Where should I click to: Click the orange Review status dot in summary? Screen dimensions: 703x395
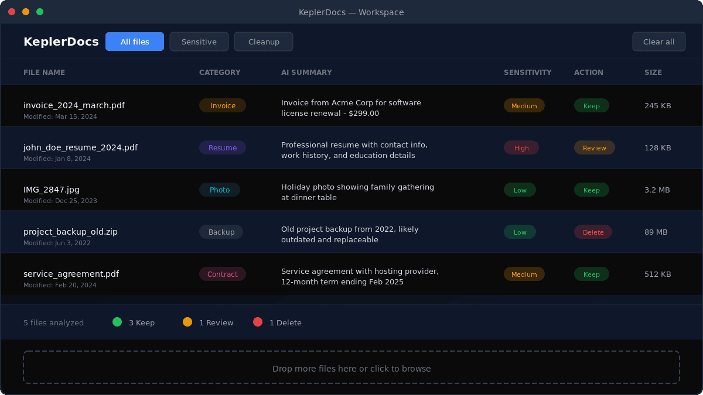[188, 322]
